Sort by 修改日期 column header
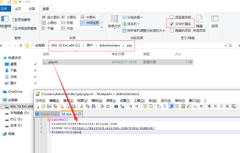The width and height of the screenshot is (240, 153). point(118,54)
